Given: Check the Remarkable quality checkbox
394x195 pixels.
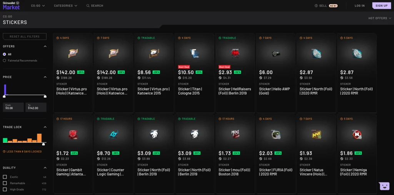Looking at the screenshot, I should click(5, 183).
